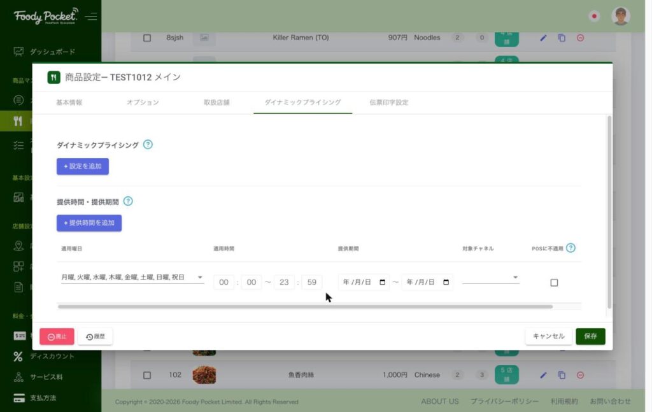Tick the POSに不適用 checkbox
The width and height of the screenshot is (652, 412).
tap(554, 283)
